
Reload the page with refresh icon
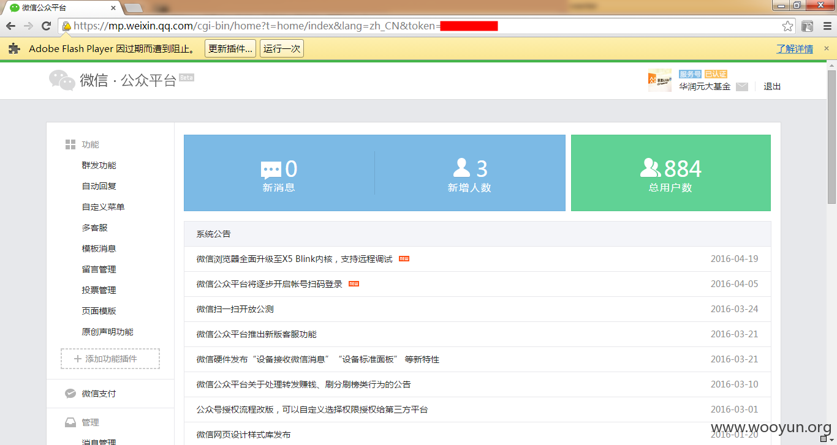pos(46,26)
